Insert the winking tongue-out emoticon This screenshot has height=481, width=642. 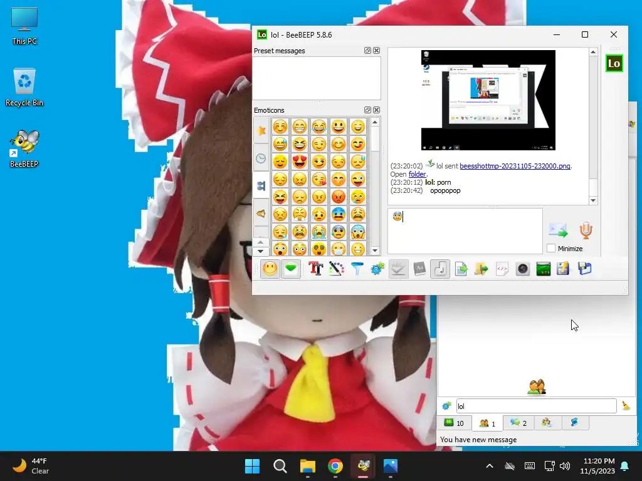pyautogui.click(x=357, y=179)
